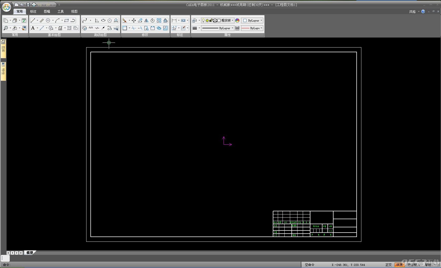
Task: Select the Trim tool in Modify group
Action: point(134,28)
